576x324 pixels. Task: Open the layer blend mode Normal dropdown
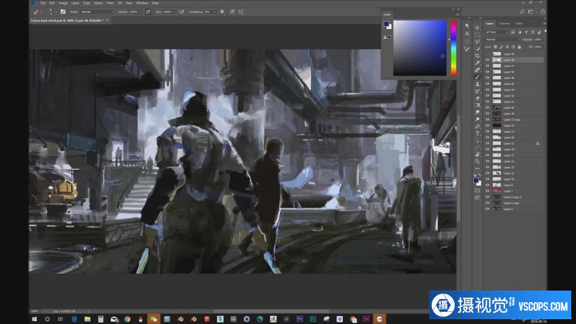point(502,39)
